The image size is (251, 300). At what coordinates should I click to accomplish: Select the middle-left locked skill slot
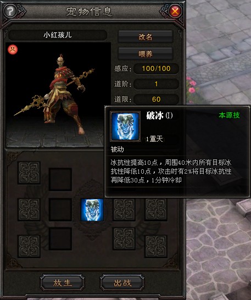coord(29,210)
